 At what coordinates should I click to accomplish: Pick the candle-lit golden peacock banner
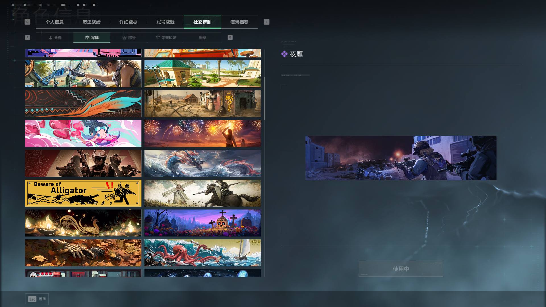tap(83, 223)
